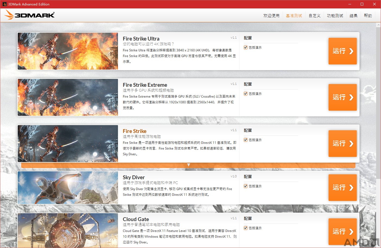Viewport: 381px width, 248px height.
Task: Click 配置 heading in Fire Strike Ultra card
Action: (248, 38)
